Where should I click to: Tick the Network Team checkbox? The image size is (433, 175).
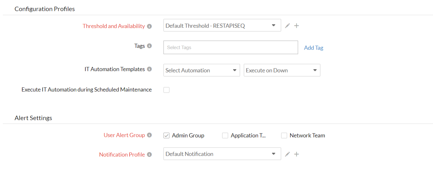(x=284, y=135)
